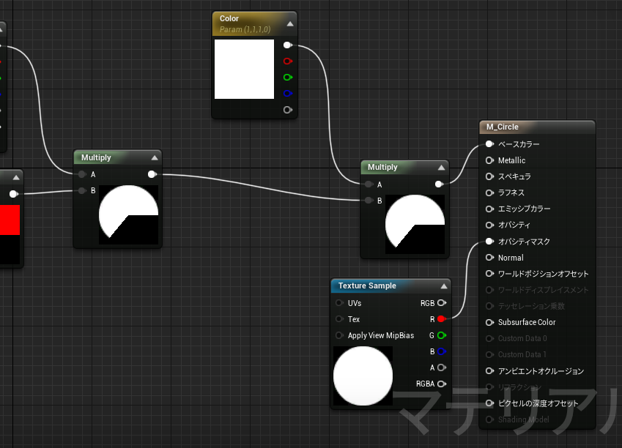Click input pin A of left Multiply
The width and height of the screenshot is (622, 448).
[x=82, y=174]
